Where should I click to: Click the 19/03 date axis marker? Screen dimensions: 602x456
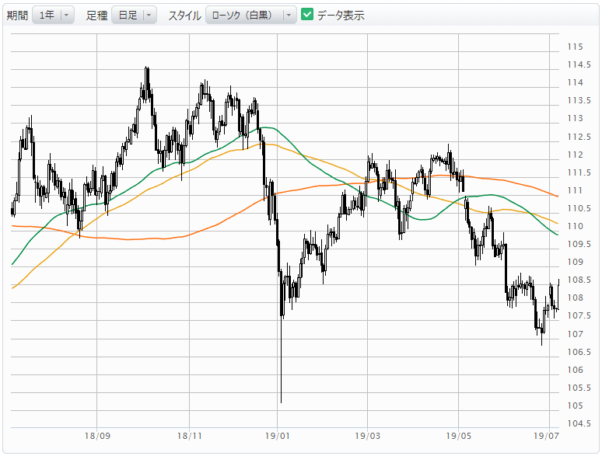tap(367, 436)
